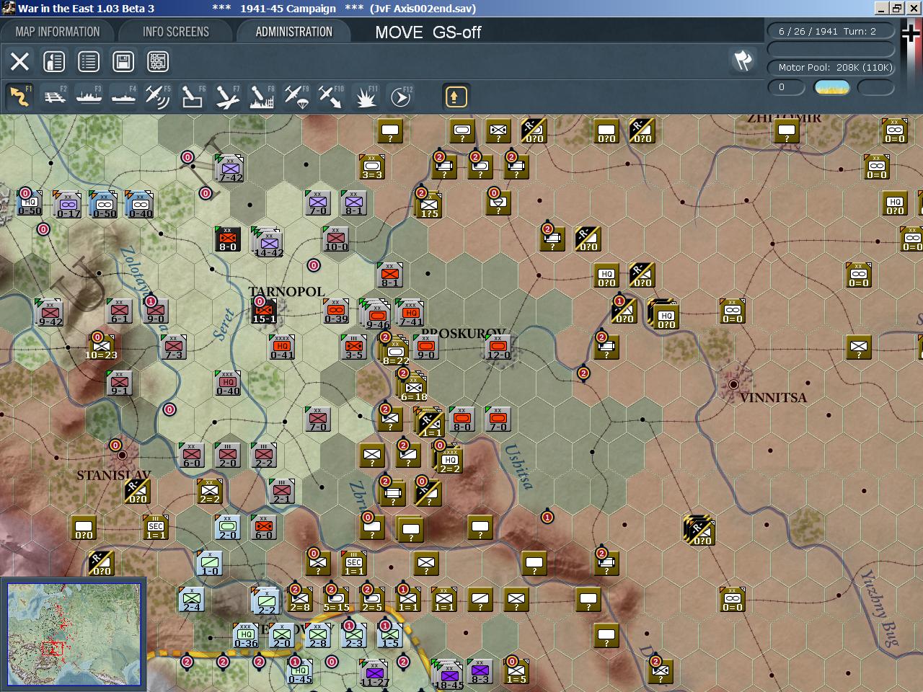Select the infantry unit labeled 9-42
The height and width of the screenshot is (692, 923).
coord(49,313)
